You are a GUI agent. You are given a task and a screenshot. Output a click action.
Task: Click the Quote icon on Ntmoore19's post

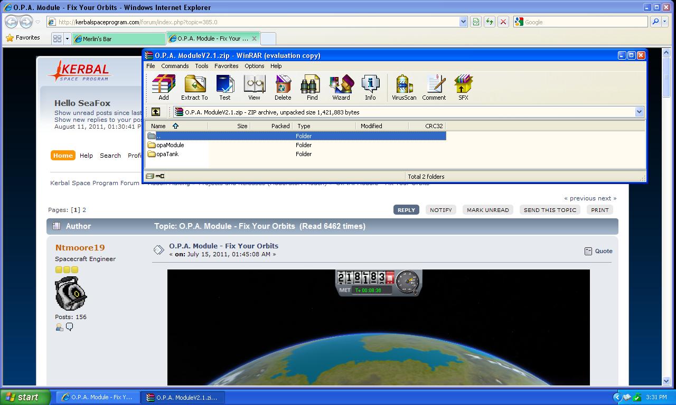(x=588, y=251)
